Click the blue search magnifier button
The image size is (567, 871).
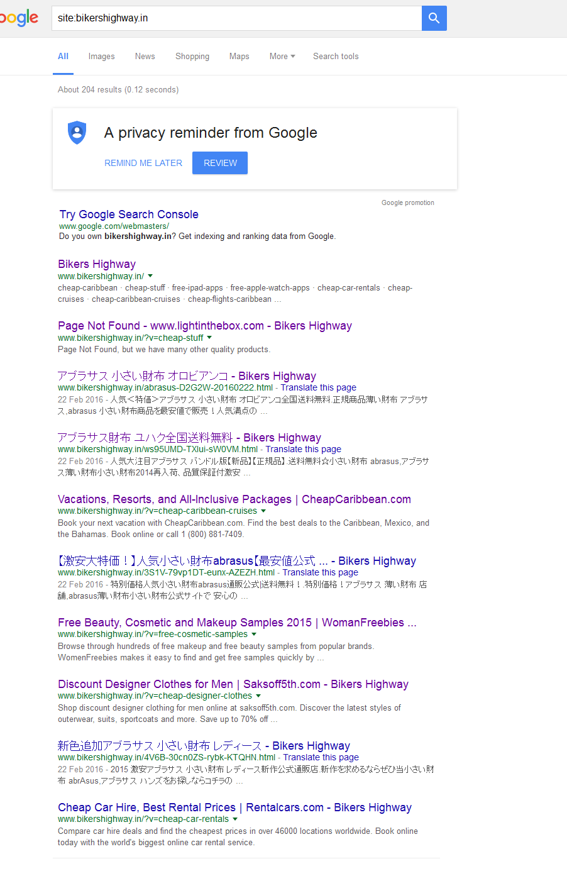coord(434,18)
